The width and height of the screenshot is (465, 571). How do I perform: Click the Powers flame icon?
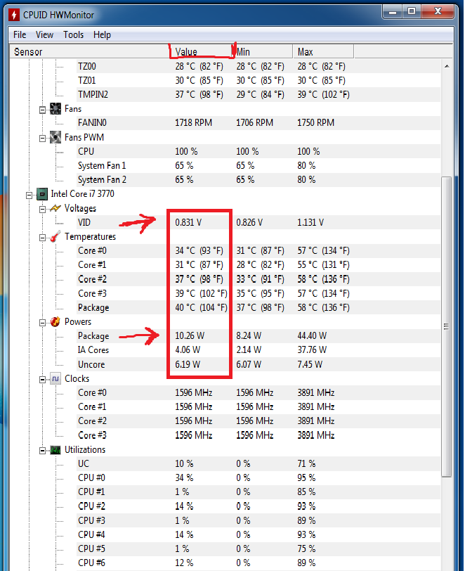point(55,321)
